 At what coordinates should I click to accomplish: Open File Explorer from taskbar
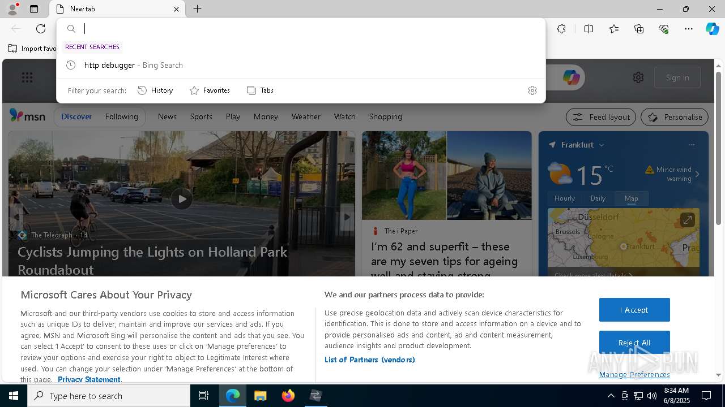(x=260, y=396)
